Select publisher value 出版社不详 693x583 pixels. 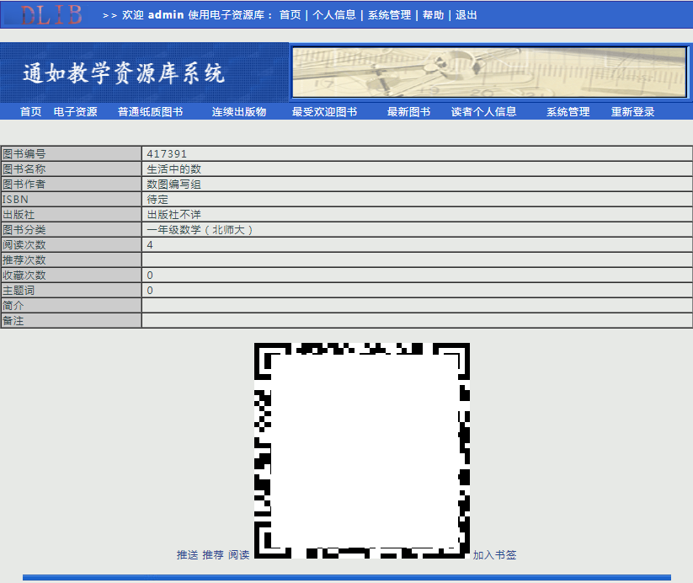[173, 215]
